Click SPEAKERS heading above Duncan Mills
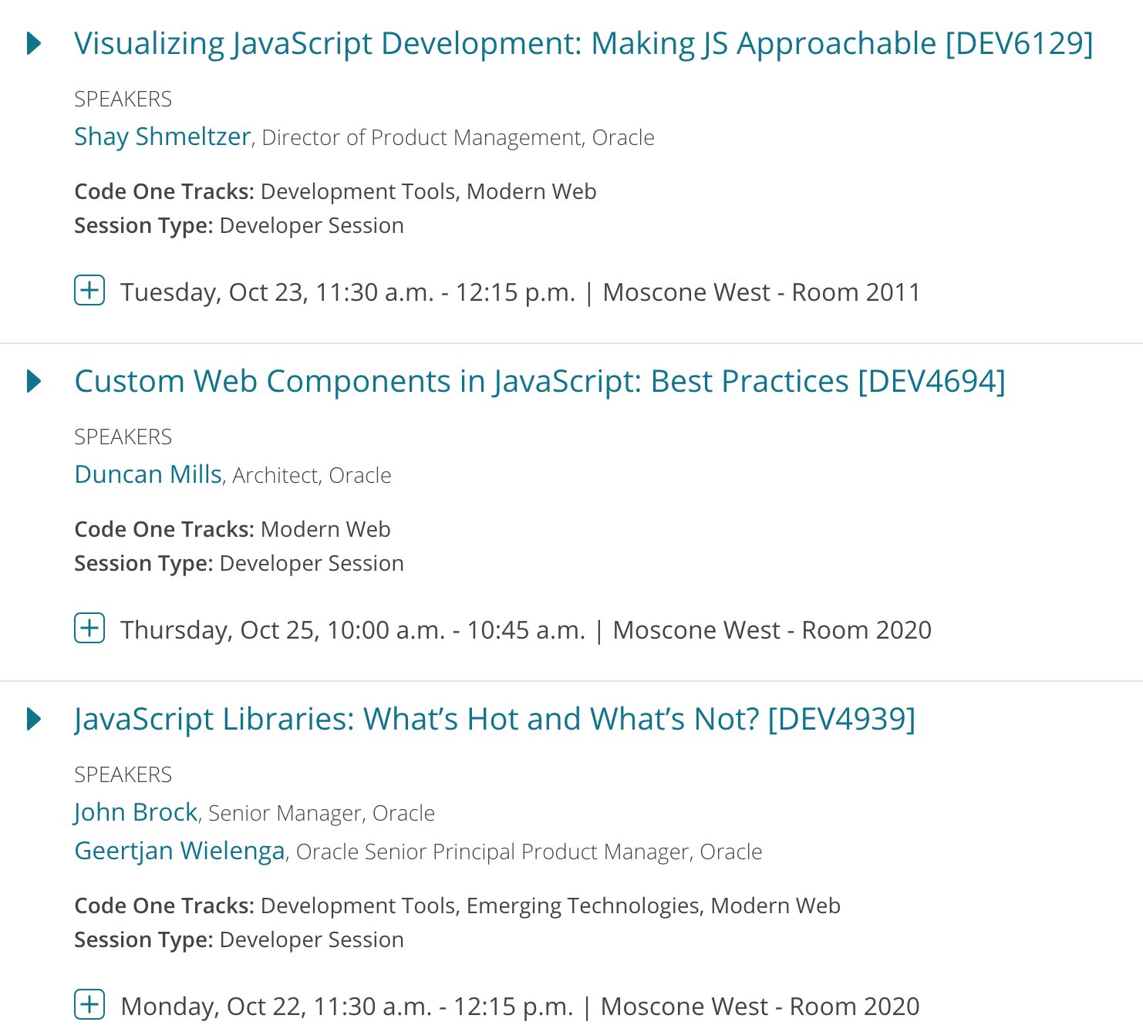The height and width of the screenshot is (1032, 1143). click(123, 437)
